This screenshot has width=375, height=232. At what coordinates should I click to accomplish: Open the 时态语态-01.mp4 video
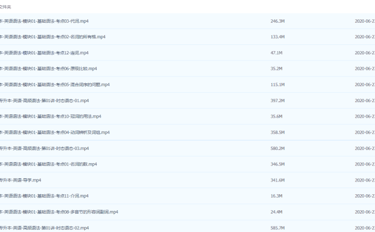tap(44, 100)
